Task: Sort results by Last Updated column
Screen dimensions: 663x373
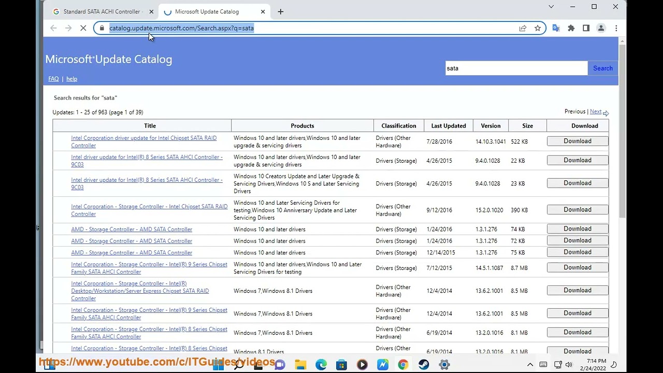Action: pos(449,126)
